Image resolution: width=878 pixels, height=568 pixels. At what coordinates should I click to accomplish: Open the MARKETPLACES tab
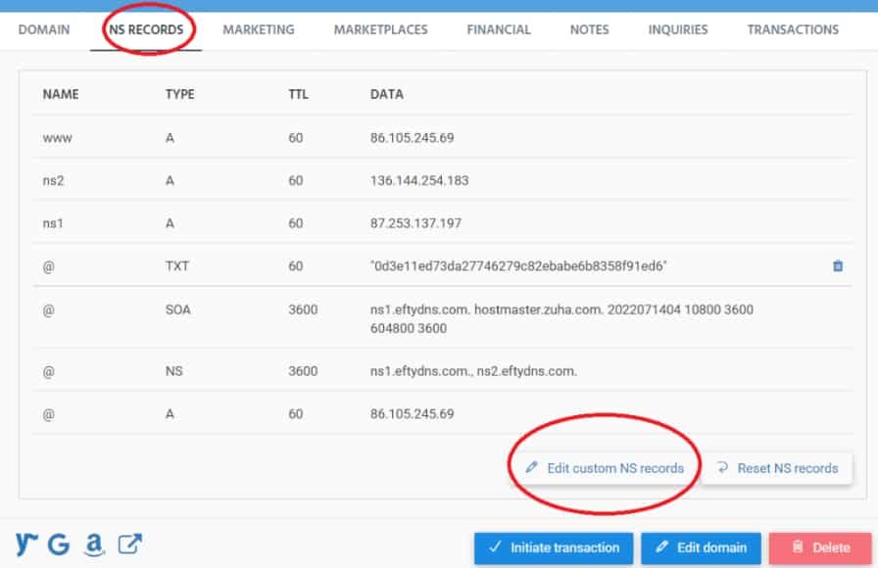[381, 29]
